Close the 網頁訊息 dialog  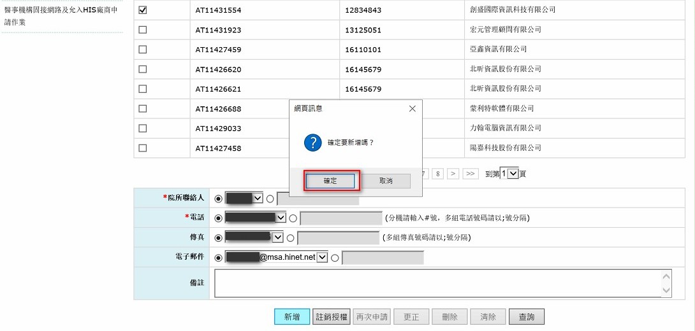click(412, 108)
